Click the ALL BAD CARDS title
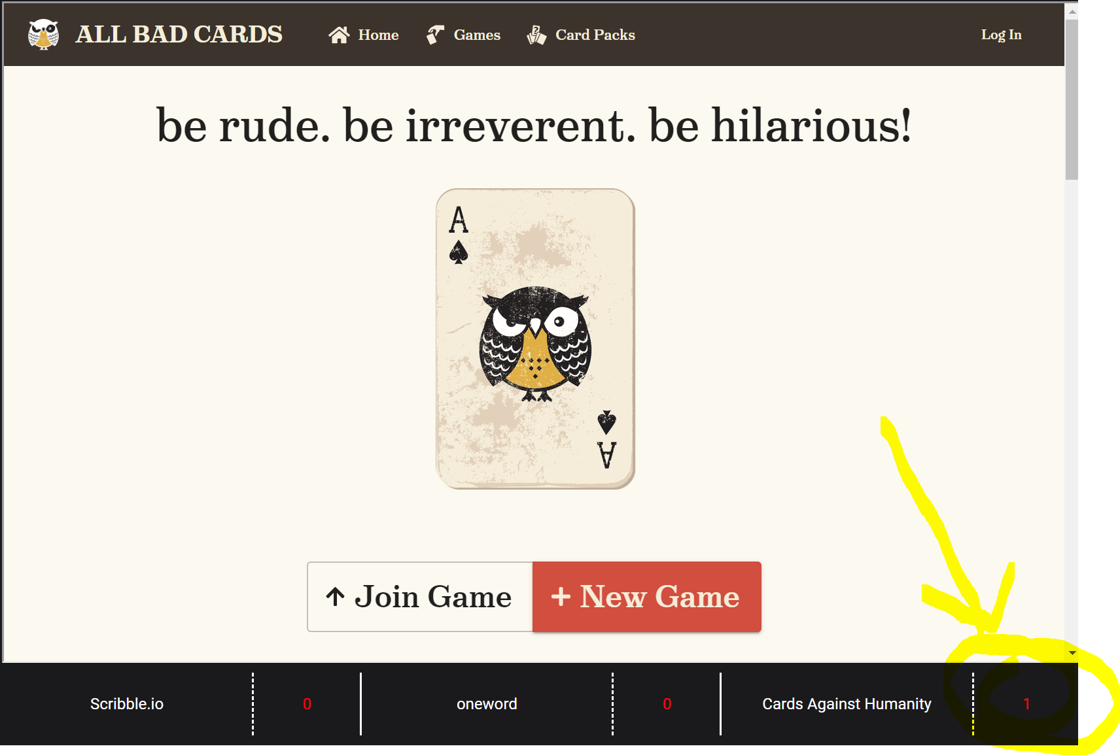 coord(179,34)
